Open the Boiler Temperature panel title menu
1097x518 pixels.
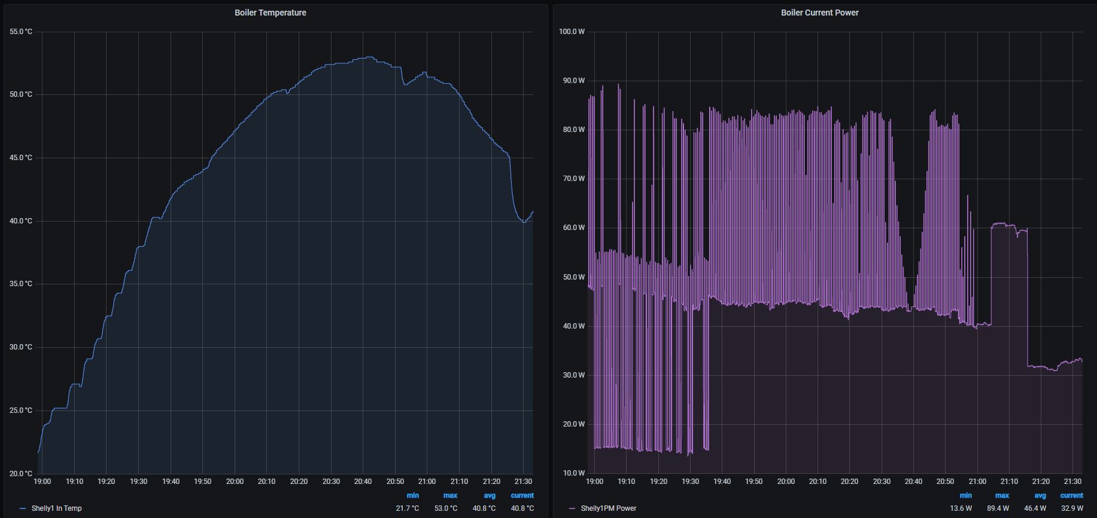(x=270, y=13)
